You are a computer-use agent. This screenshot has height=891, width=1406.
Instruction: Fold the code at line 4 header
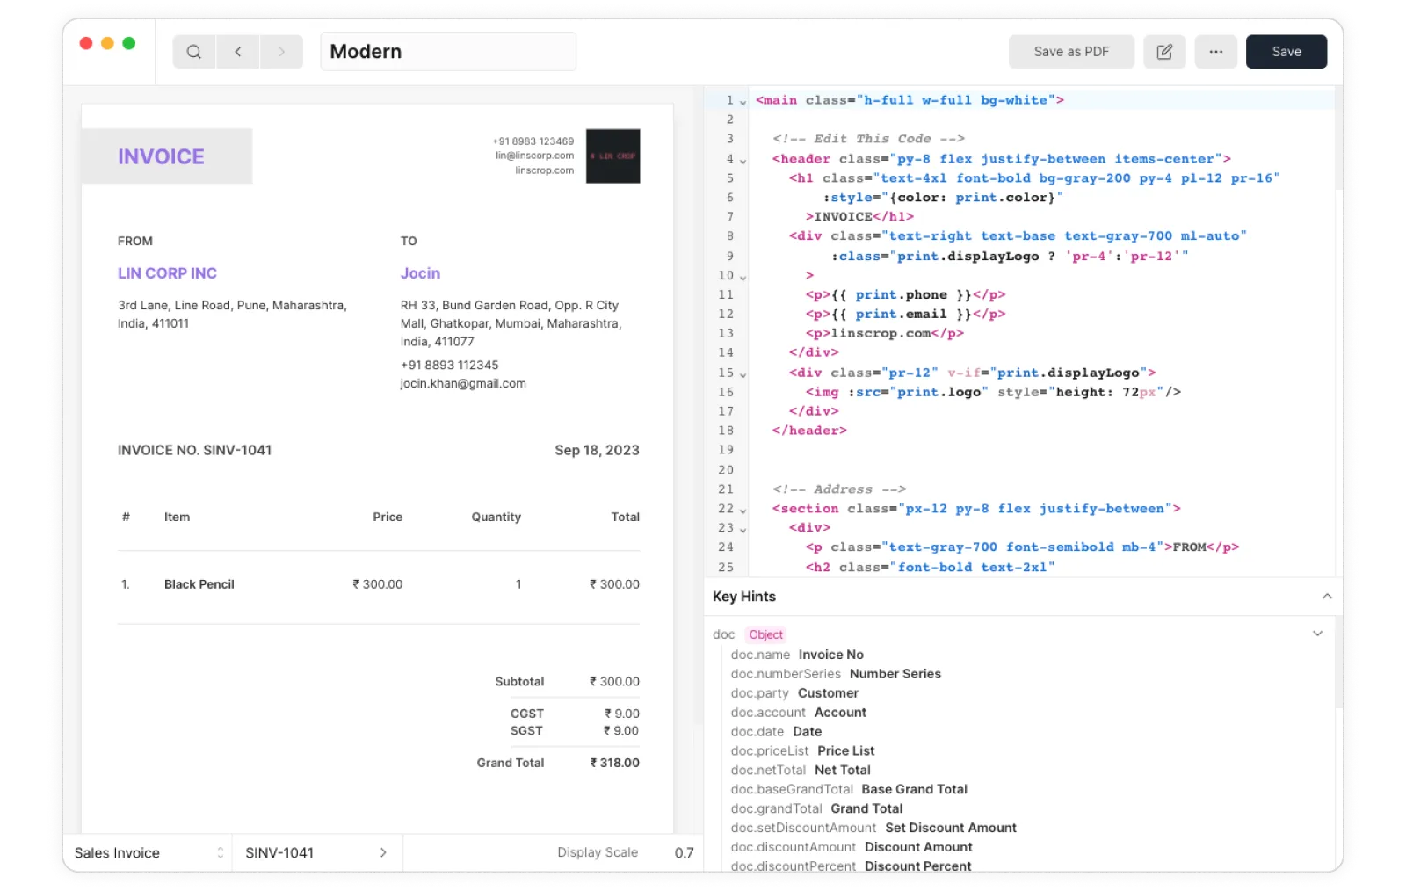pyautogui.click(x=743, y=161)
